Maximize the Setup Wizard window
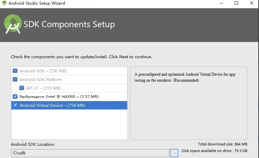The width and height of the screenshot is (259, 158). (236, 3)
